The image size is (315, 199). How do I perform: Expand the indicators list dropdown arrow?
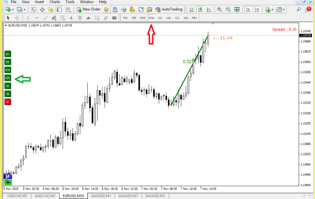coord(272,10)
